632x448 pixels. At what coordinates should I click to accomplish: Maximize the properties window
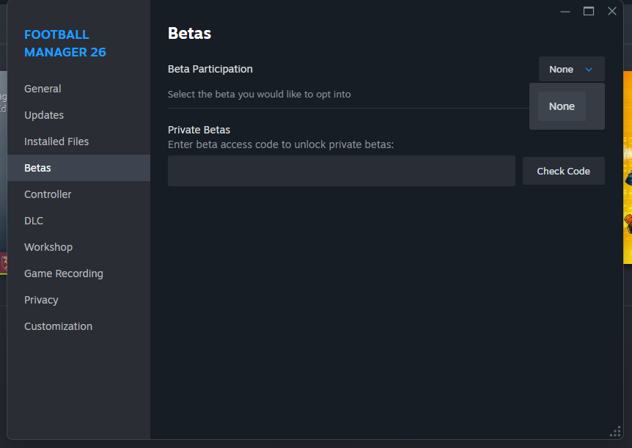pos(588,11)
